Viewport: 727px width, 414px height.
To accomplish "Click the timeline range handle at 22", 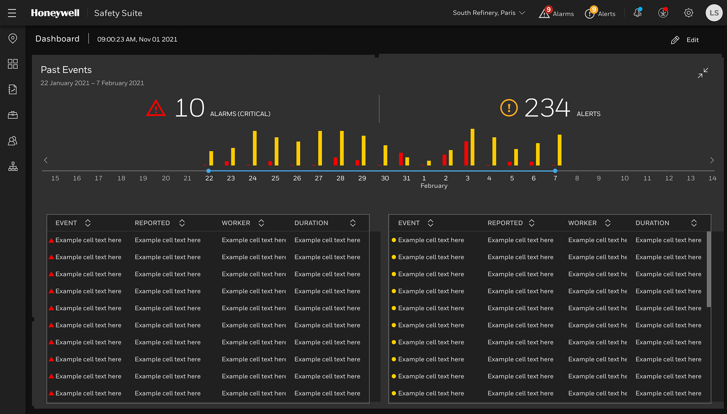I will pos(209,171).
